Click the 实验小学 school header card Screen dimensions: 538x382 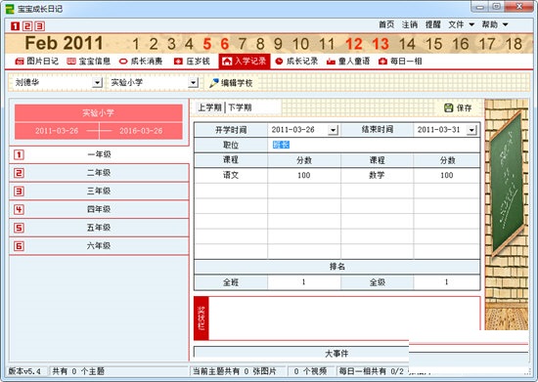coord(99,122)
